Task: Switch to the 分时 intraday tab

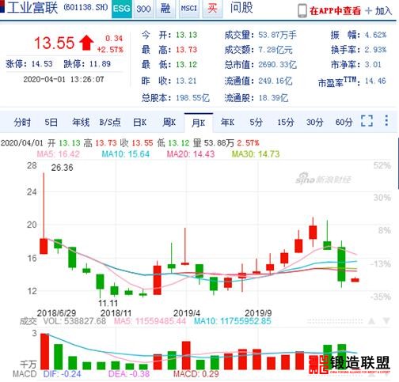Action: coord(22,123)
